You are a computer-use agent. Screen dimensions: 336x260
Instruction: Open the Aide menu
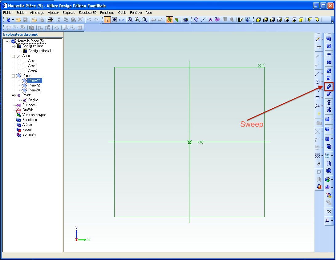[x=149, y=13]
